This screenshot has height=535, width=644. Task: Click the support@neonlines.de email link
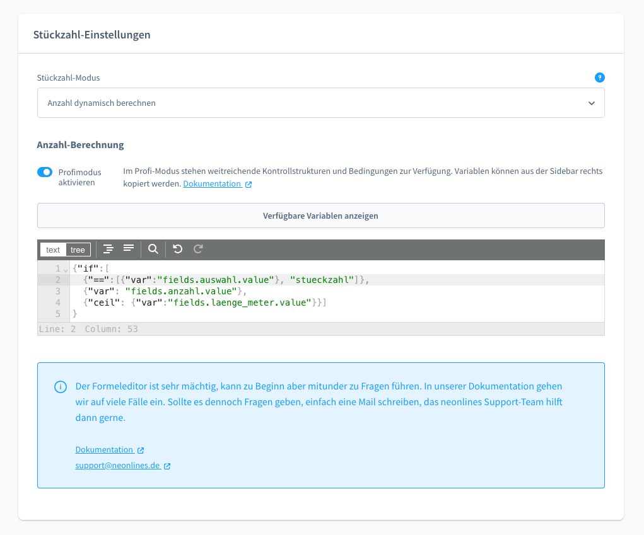click(x=117, y=466)
